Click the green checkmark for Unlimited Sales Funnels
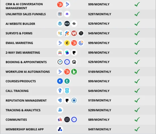Screen dimensions: 156x134 (137, 14)
